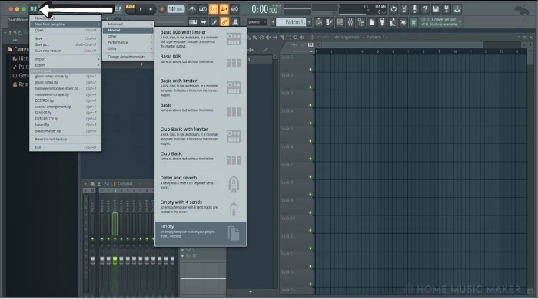538x299 pixels.
Task: Open the Browser view icon
Action: (361, 22)
